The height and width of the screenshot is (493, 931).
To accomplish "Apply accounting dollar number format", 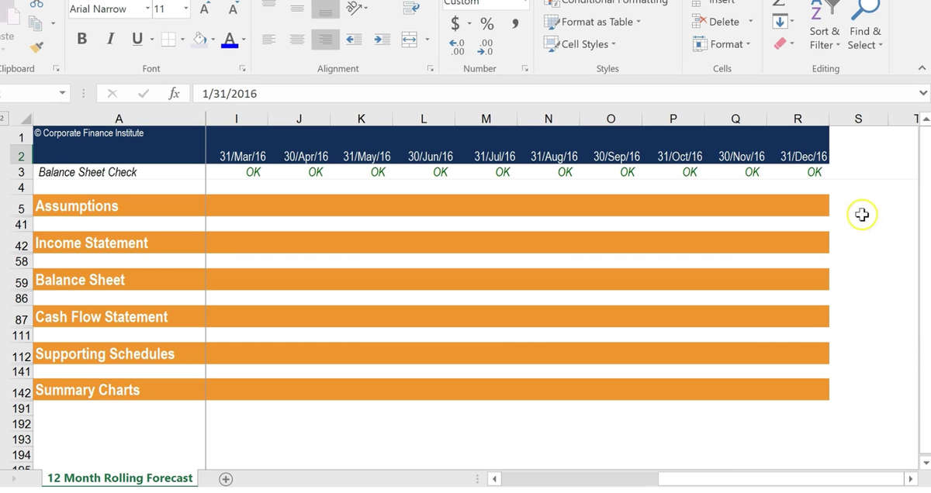I will [455, 24].
